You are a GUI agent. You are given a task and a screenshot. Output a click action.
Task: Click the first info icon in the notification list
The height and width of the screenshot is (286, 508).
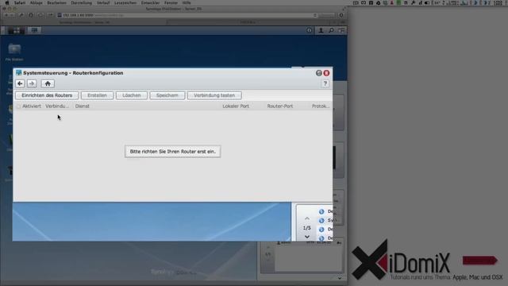[x=321, y=211]
